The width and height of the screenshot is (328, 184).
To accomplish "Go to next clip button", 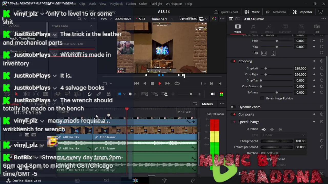I will pos(211,84).
